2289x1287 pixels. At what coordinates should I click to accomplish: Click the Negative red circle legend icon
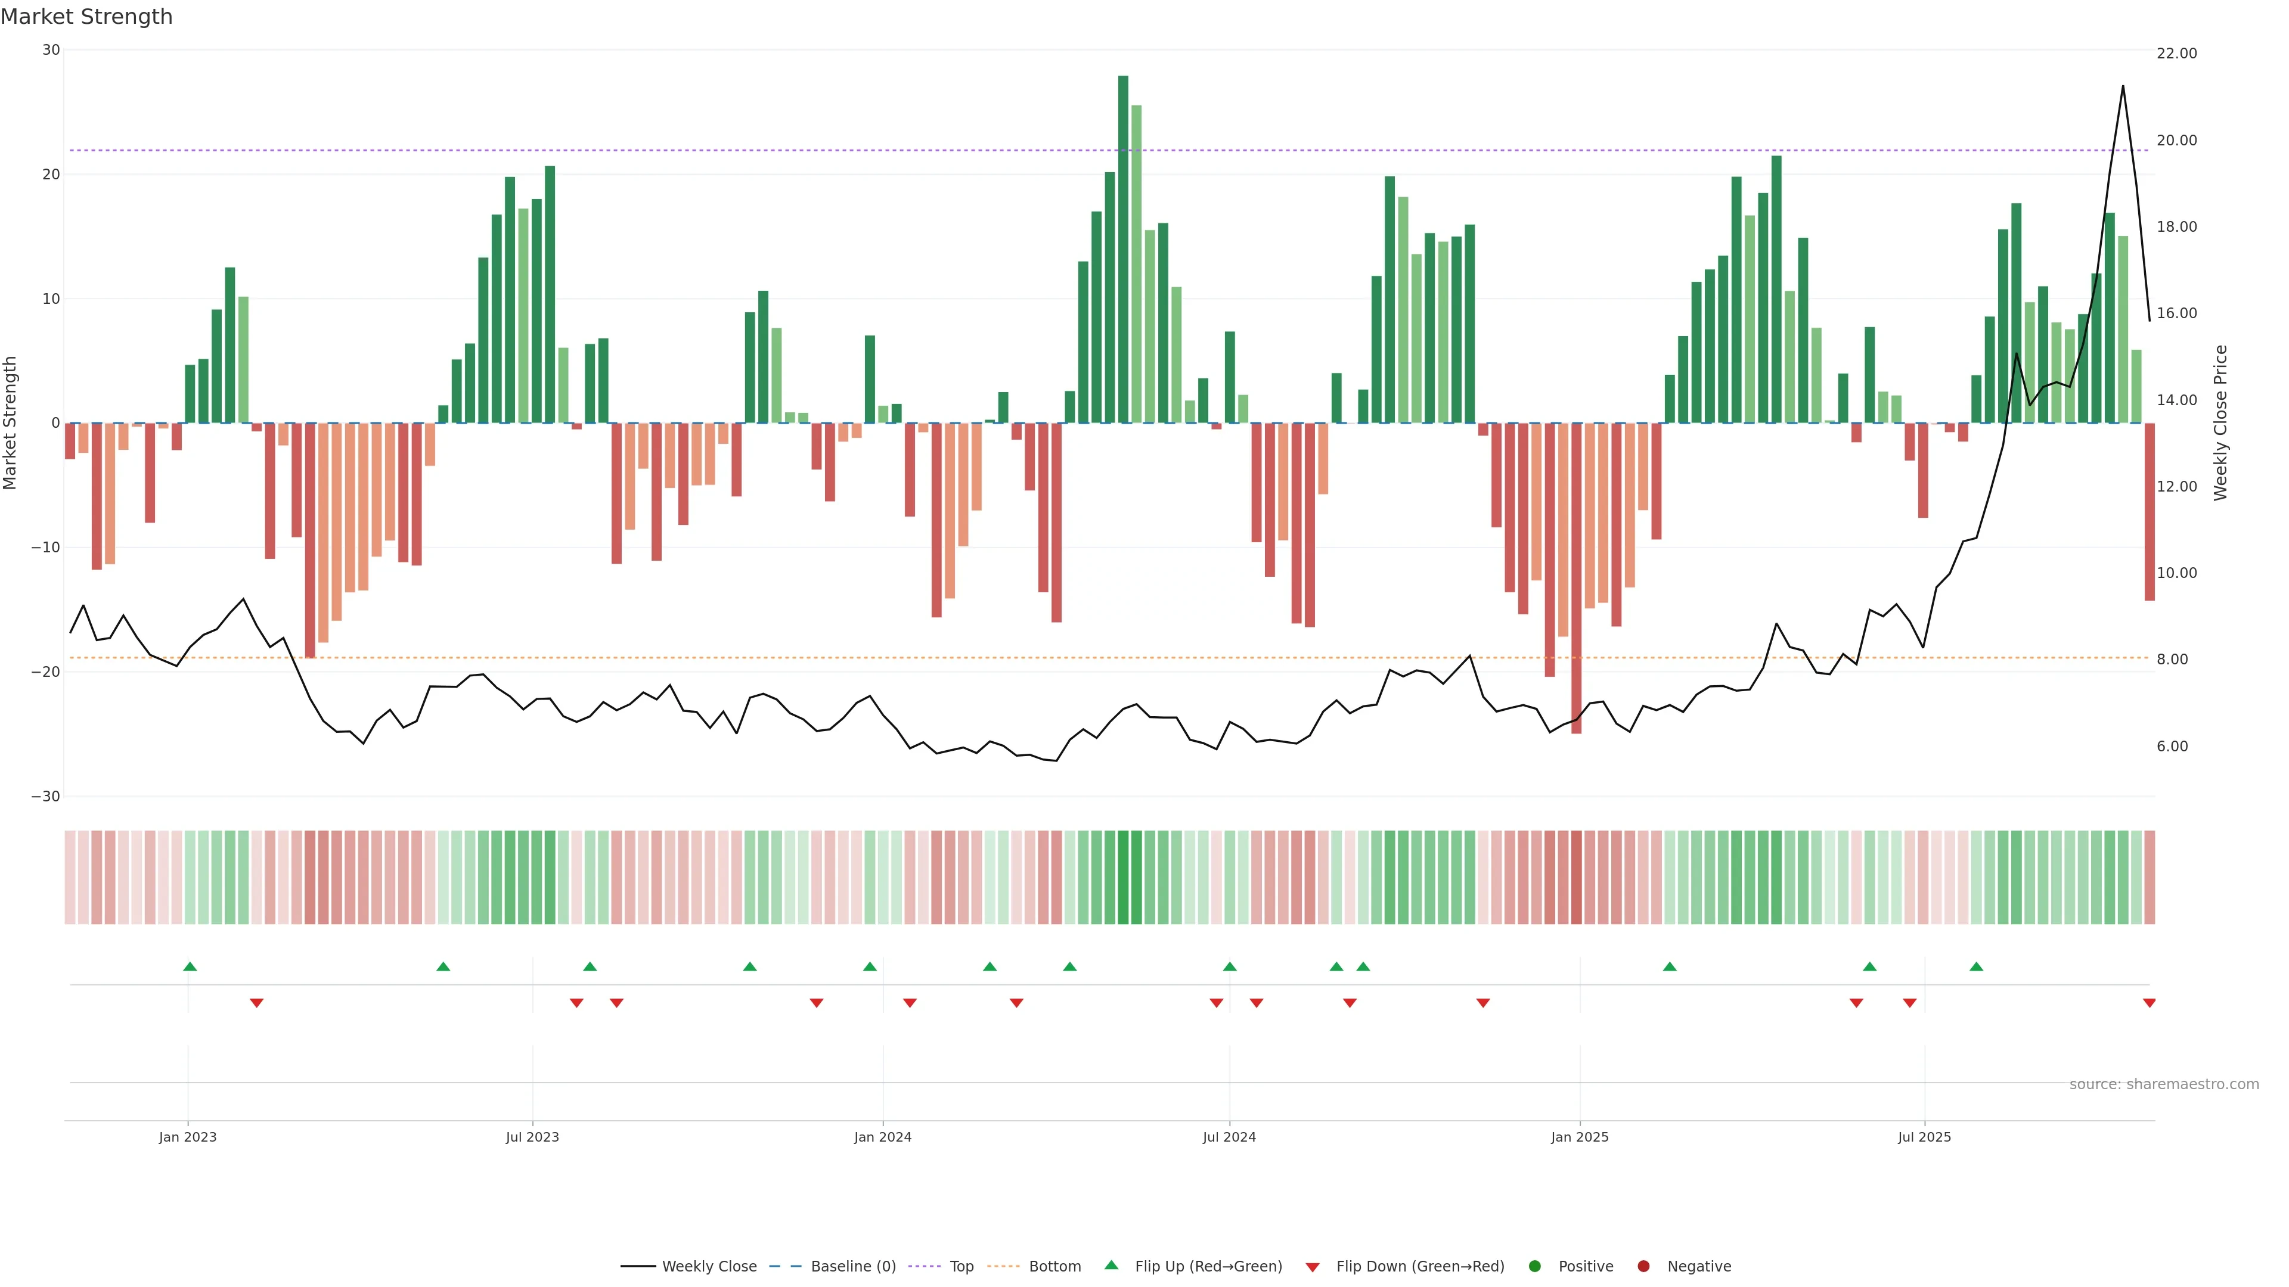[x=1643, y=1267]
